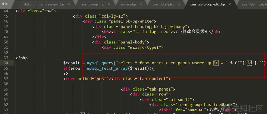267x114 pixels.
Task: Switch to the vlist.php tab
Action: pos(29,5)
